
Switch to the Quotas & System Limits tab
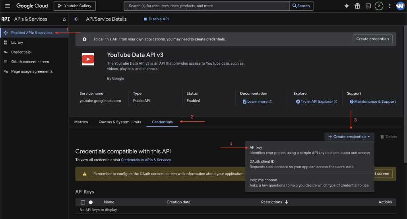(120, 122)
